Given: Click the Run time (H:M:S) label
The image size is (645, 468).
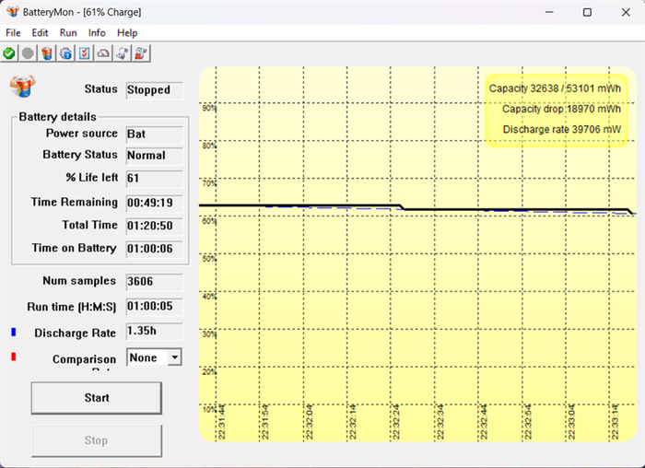Looking at the screenshot, I should tap(72, 307).
